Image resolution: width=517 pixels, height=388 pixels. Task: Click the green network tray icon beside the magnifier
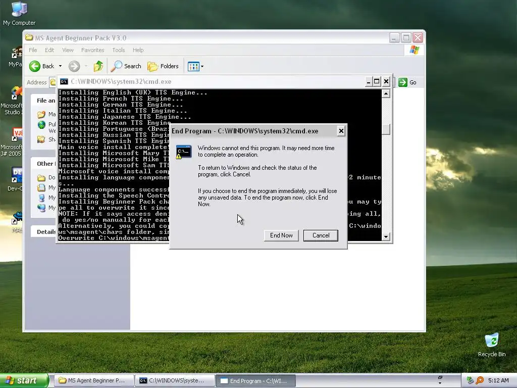pos(470,380)
